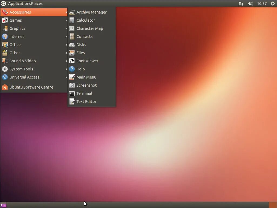Click the 16:37 clock in panel
Image resolution: width=277 pixels, height=208 pixels.
point(262,4)
